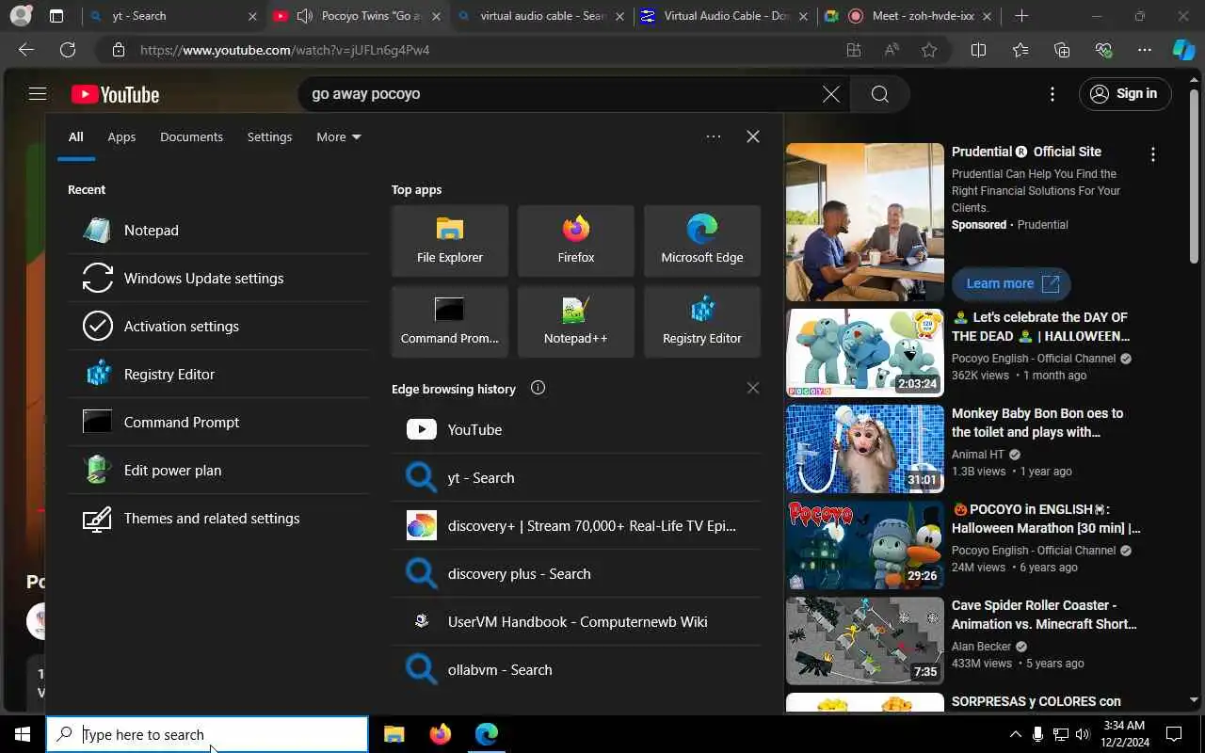Open discovery plus - Search history entry
The image size is (1205, 753).
tap(576, 573)
